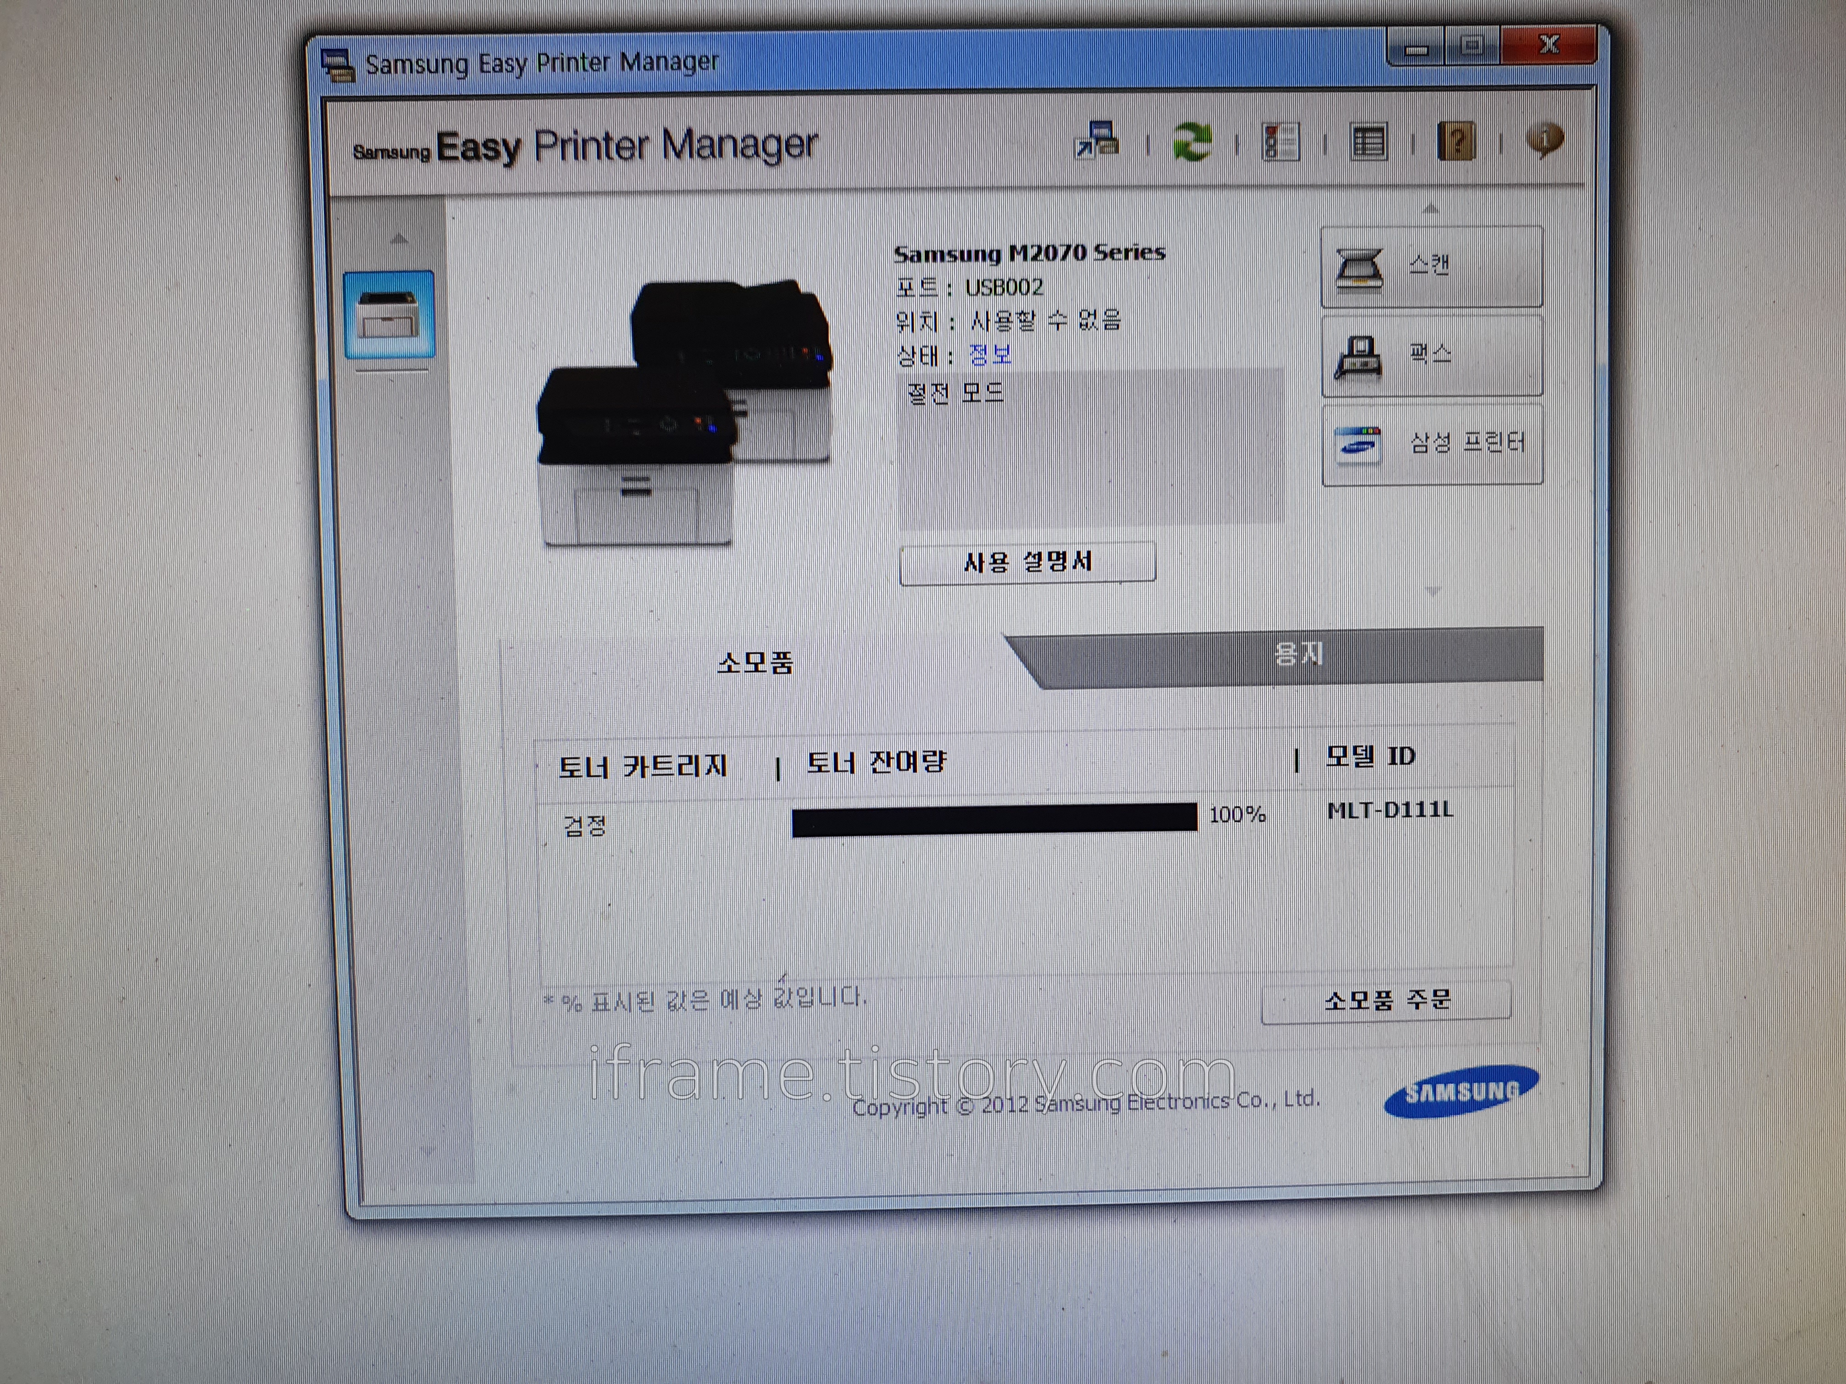Click up arrow above the 스캔 button
Viewport: 1846px width, 1384px height.
[1430, 209]
